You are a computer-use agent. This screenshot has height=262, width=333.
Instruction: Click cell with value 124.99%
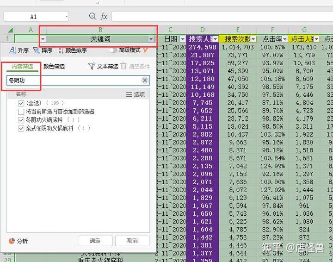point(272,166)
